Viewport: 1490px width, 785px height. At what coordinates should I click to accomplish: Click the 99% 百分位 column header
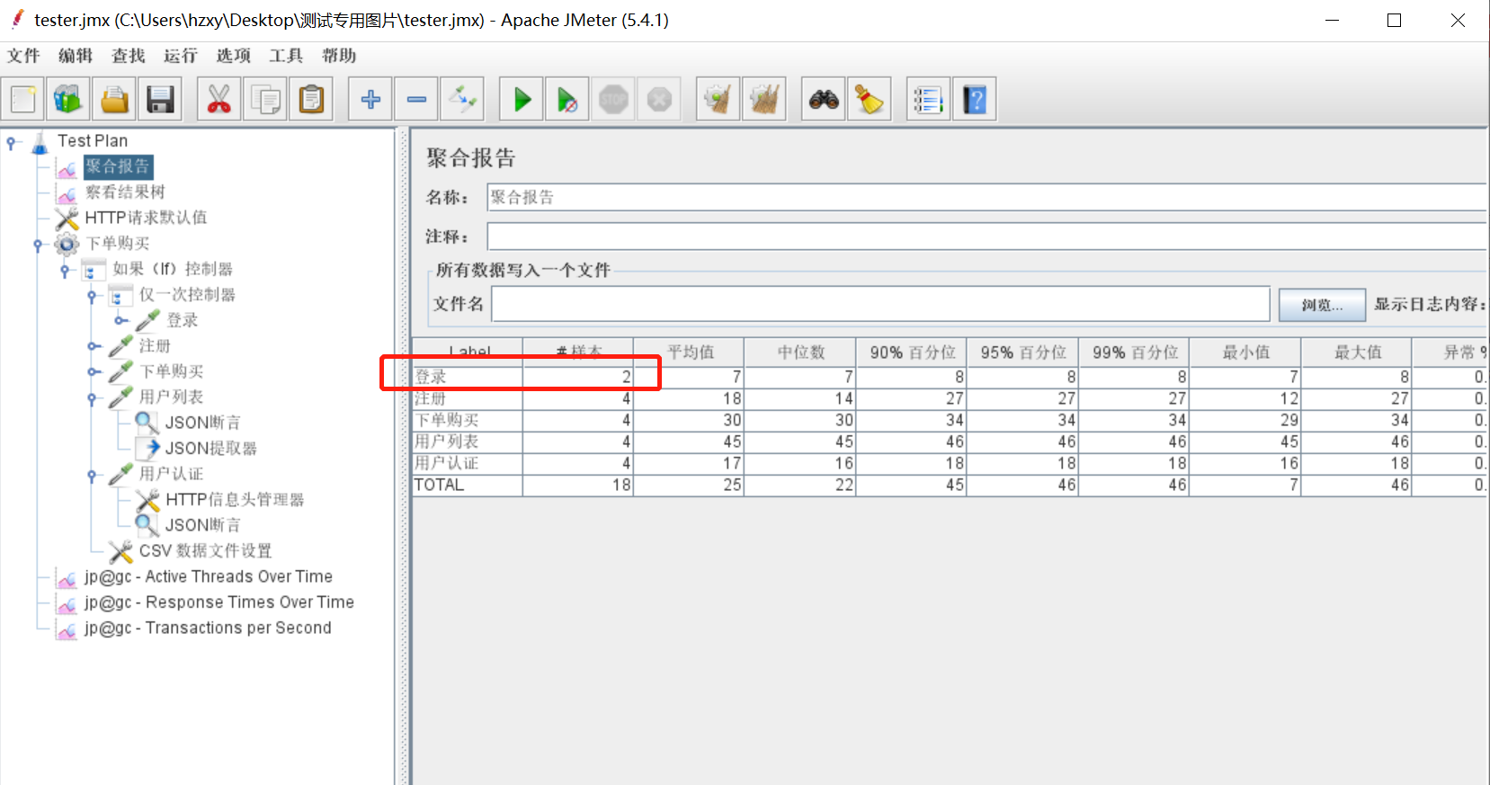[x=1136, y=352]
